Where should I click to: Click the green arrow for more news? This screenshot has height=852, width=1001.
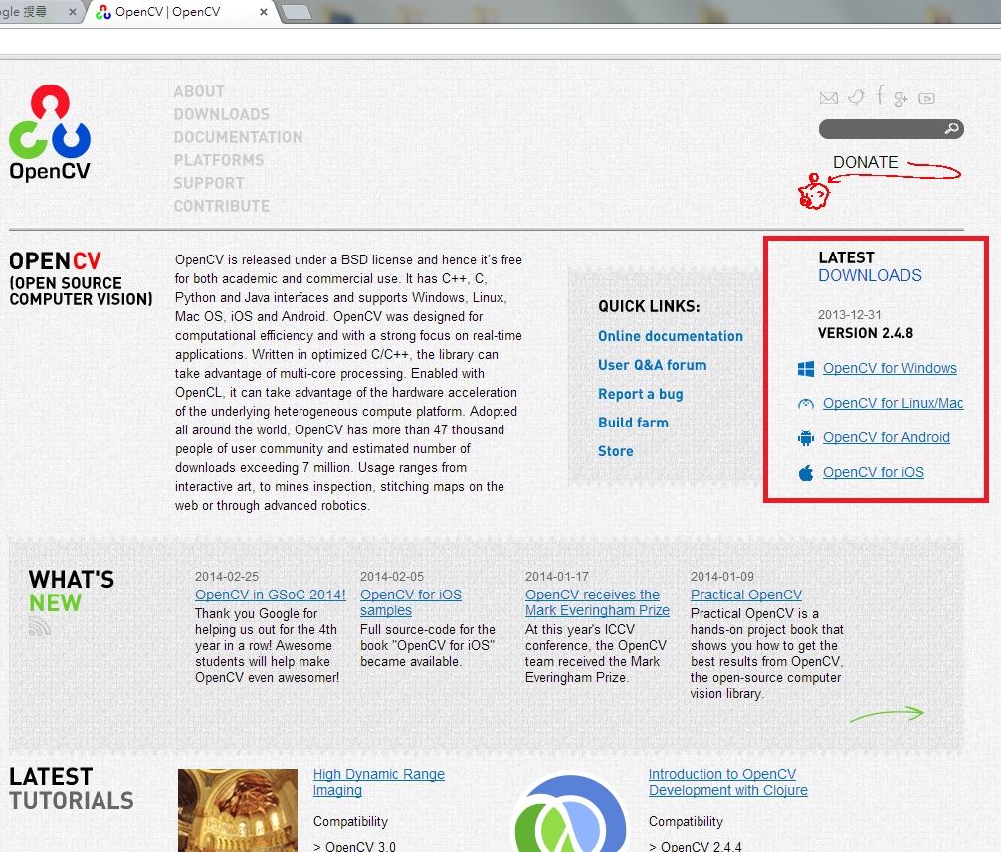pos(887,714)
